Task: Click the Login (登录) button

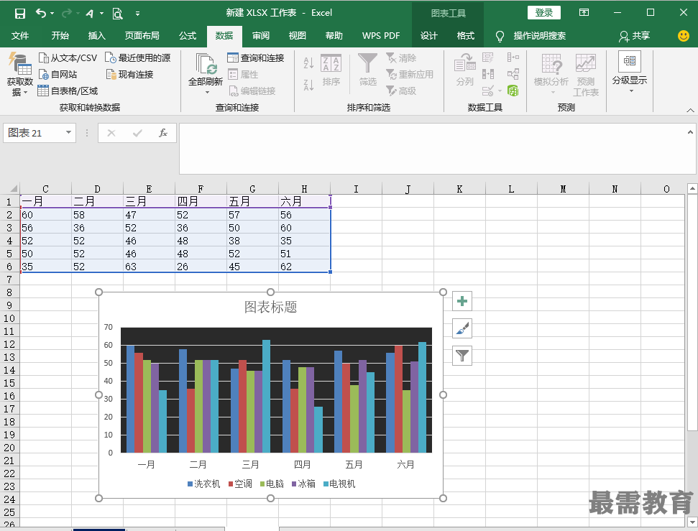Action: pos(544,12)
